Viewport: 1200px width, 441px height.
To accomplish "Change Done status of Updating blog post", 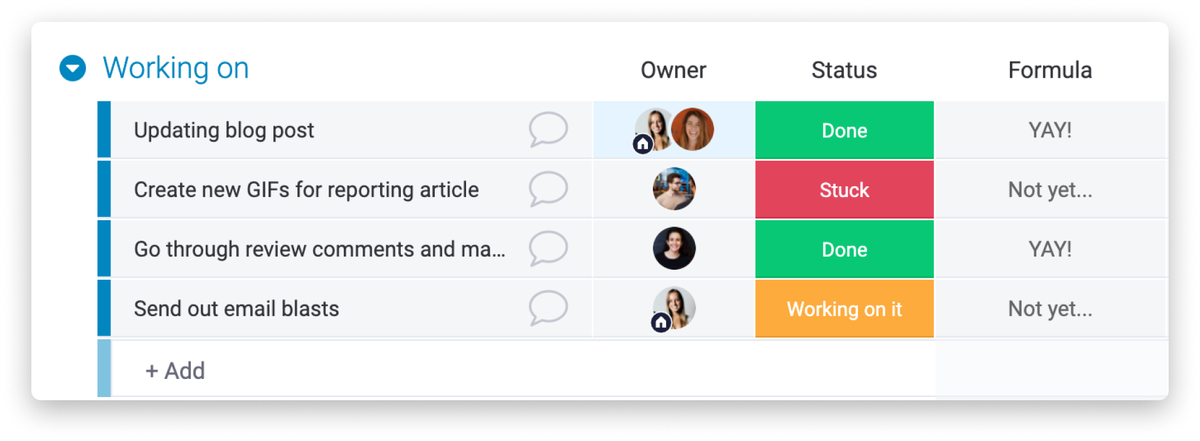I will (x=844, y=130).
